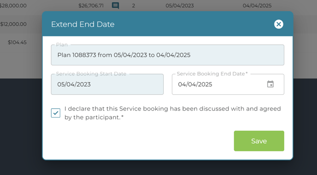Viewport: 317px width, 175px height.
Task: Click the 04/04/2025 date in the table row
Action: [x=257, y=6]
